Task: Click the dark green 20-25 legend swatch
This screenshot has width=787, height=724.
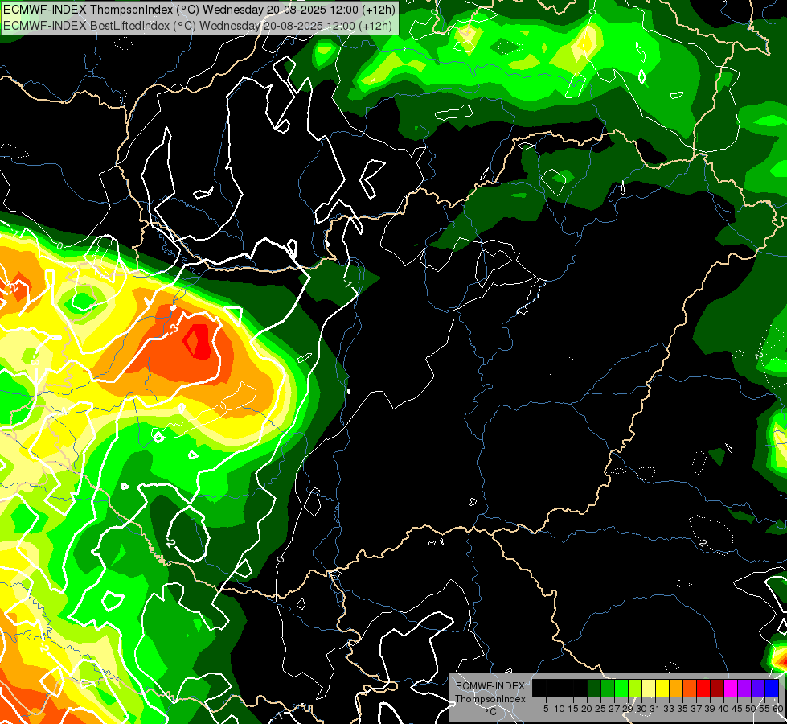Action: [594, 688]
